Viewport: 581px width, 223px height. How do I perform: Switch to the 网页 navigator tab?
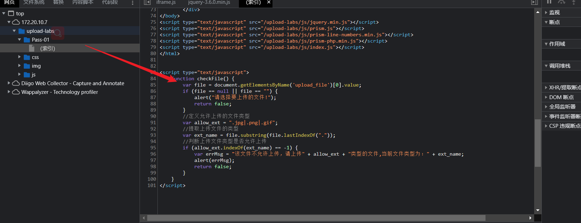tap(9, 2)
